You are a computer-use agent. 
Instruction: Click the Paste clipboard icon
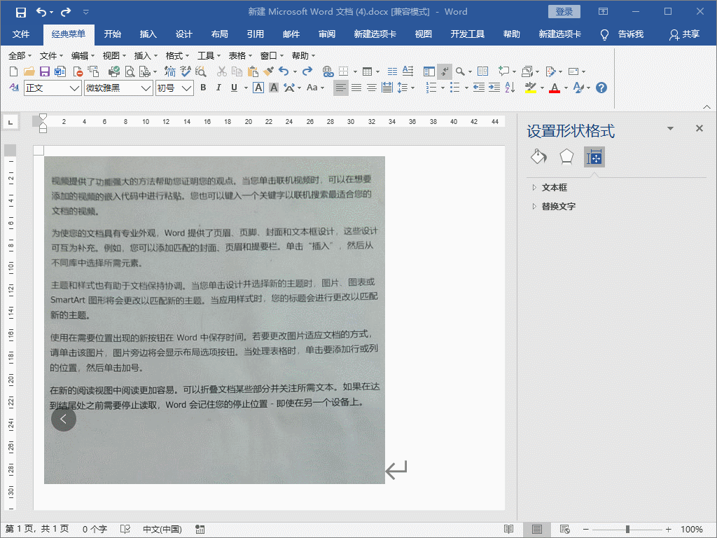(x=252, y=71)
